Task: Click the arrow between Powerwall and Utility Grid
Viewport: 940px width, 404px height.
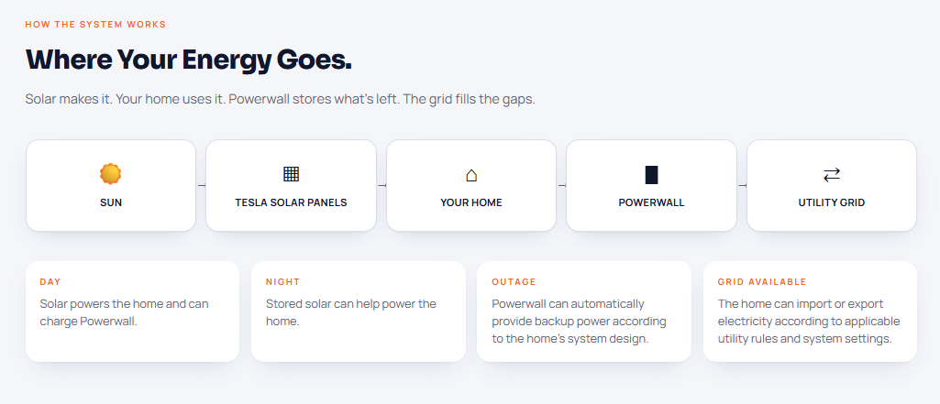Action: [x=742, y=186]
